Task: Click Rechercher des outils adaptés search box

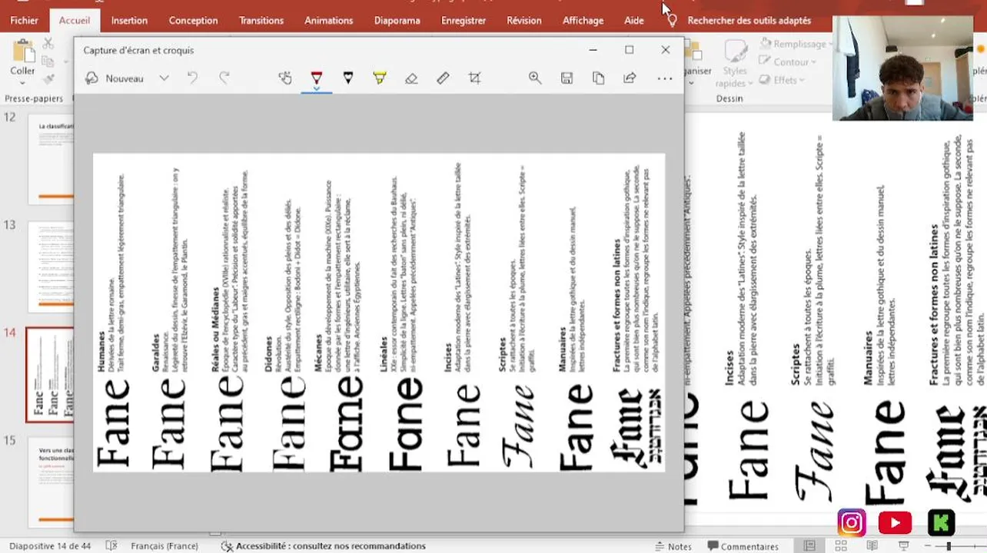Action: [x=749, y=21]
